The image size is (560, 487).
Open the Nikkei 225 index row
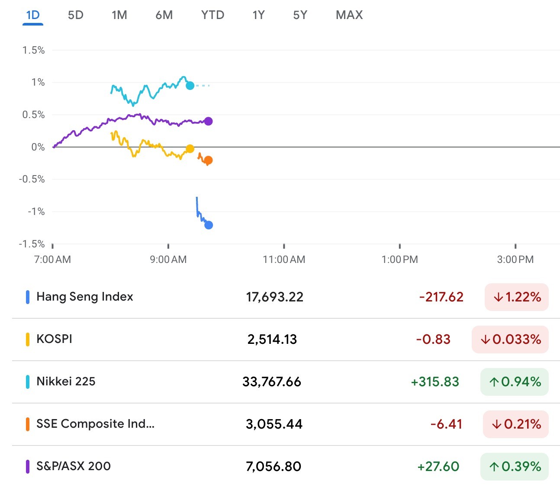(x=286, y=382)
